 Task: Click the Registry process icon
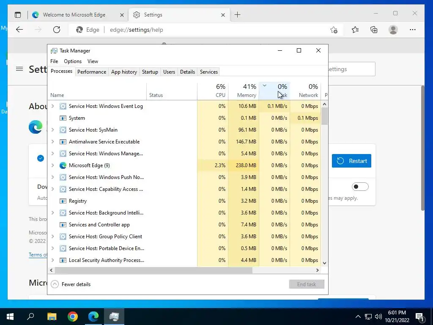click(63, 201)
